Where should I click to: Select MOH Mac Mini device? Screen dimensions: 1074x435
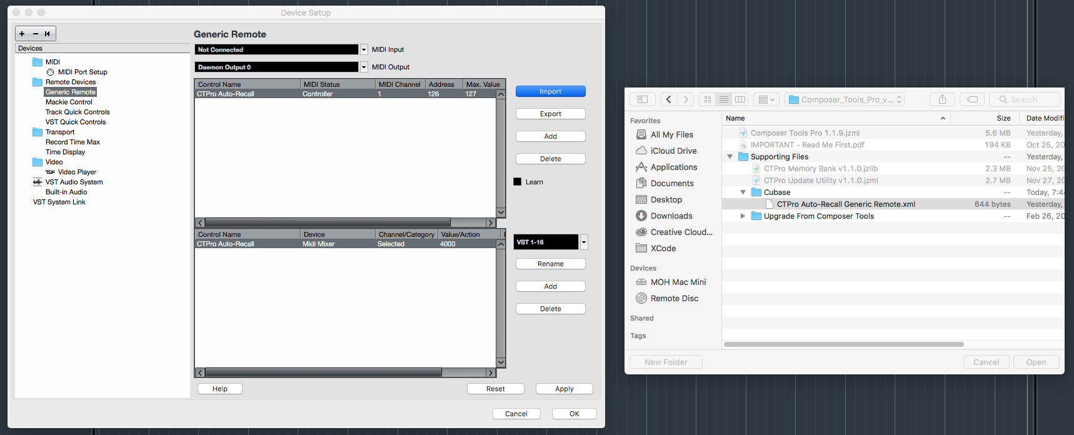[678, 282]
